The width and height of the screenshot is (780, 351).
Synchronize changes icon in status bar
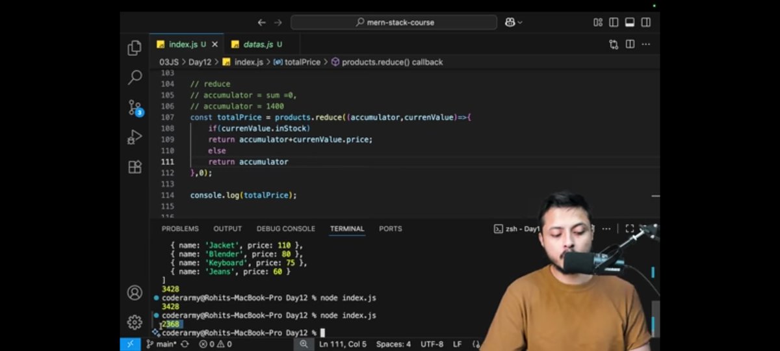click(185, 344)
